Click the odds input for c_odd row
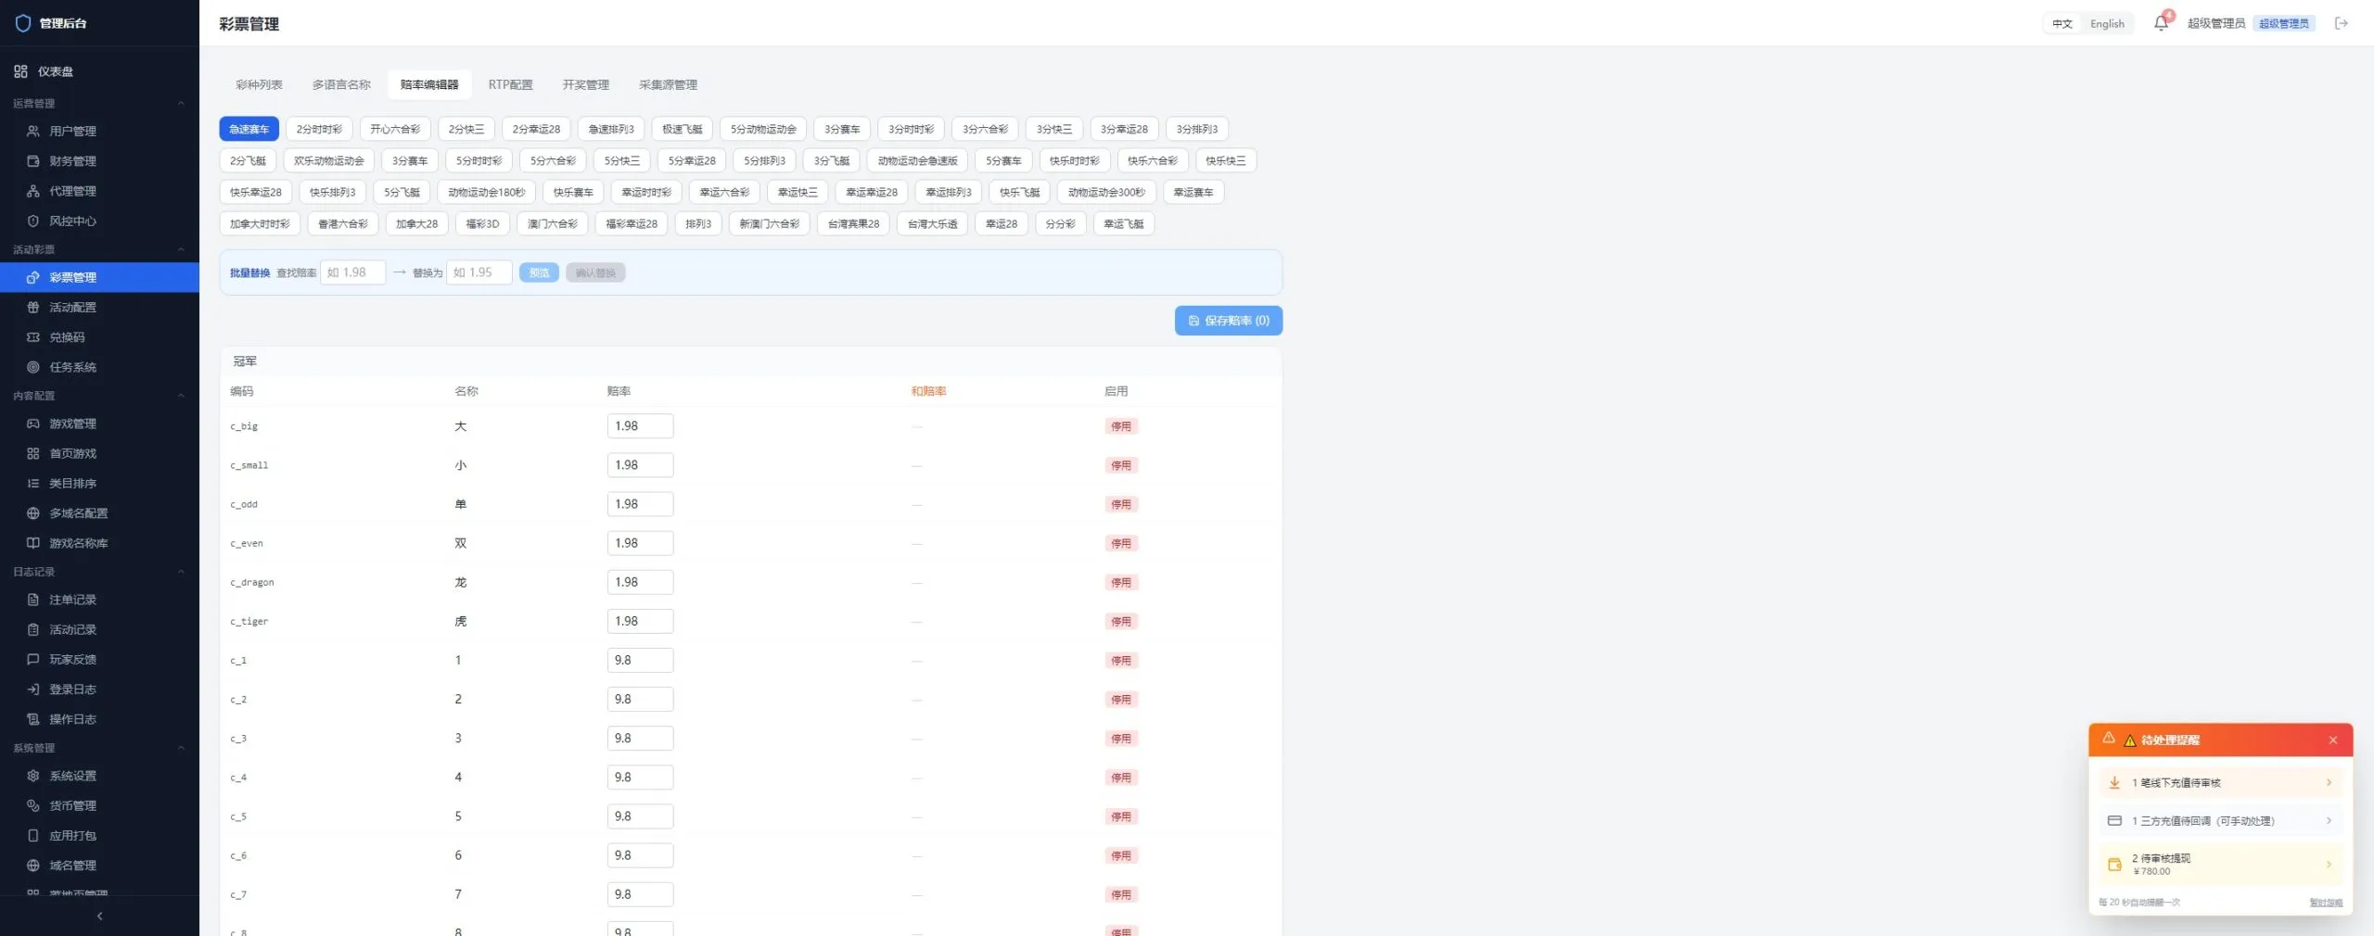Image resolution: width=2374 pixels, height=936 pixels. coord(640,504)
